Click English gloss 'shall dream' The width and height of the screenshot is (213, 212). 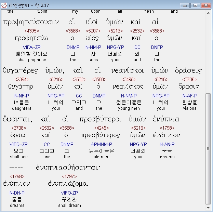pyautogui.click(x=69, y=206)
